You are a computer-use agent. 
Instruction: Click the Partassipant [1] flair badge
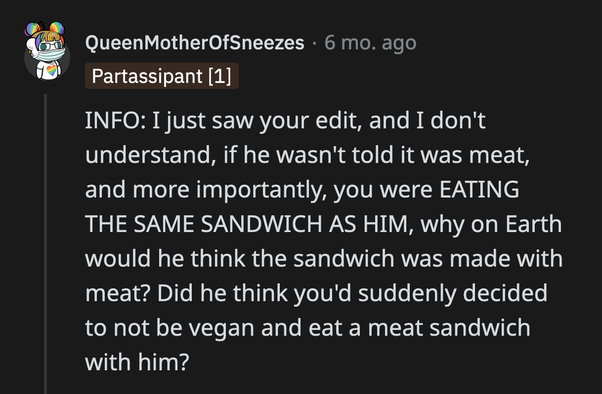[162, 76]
